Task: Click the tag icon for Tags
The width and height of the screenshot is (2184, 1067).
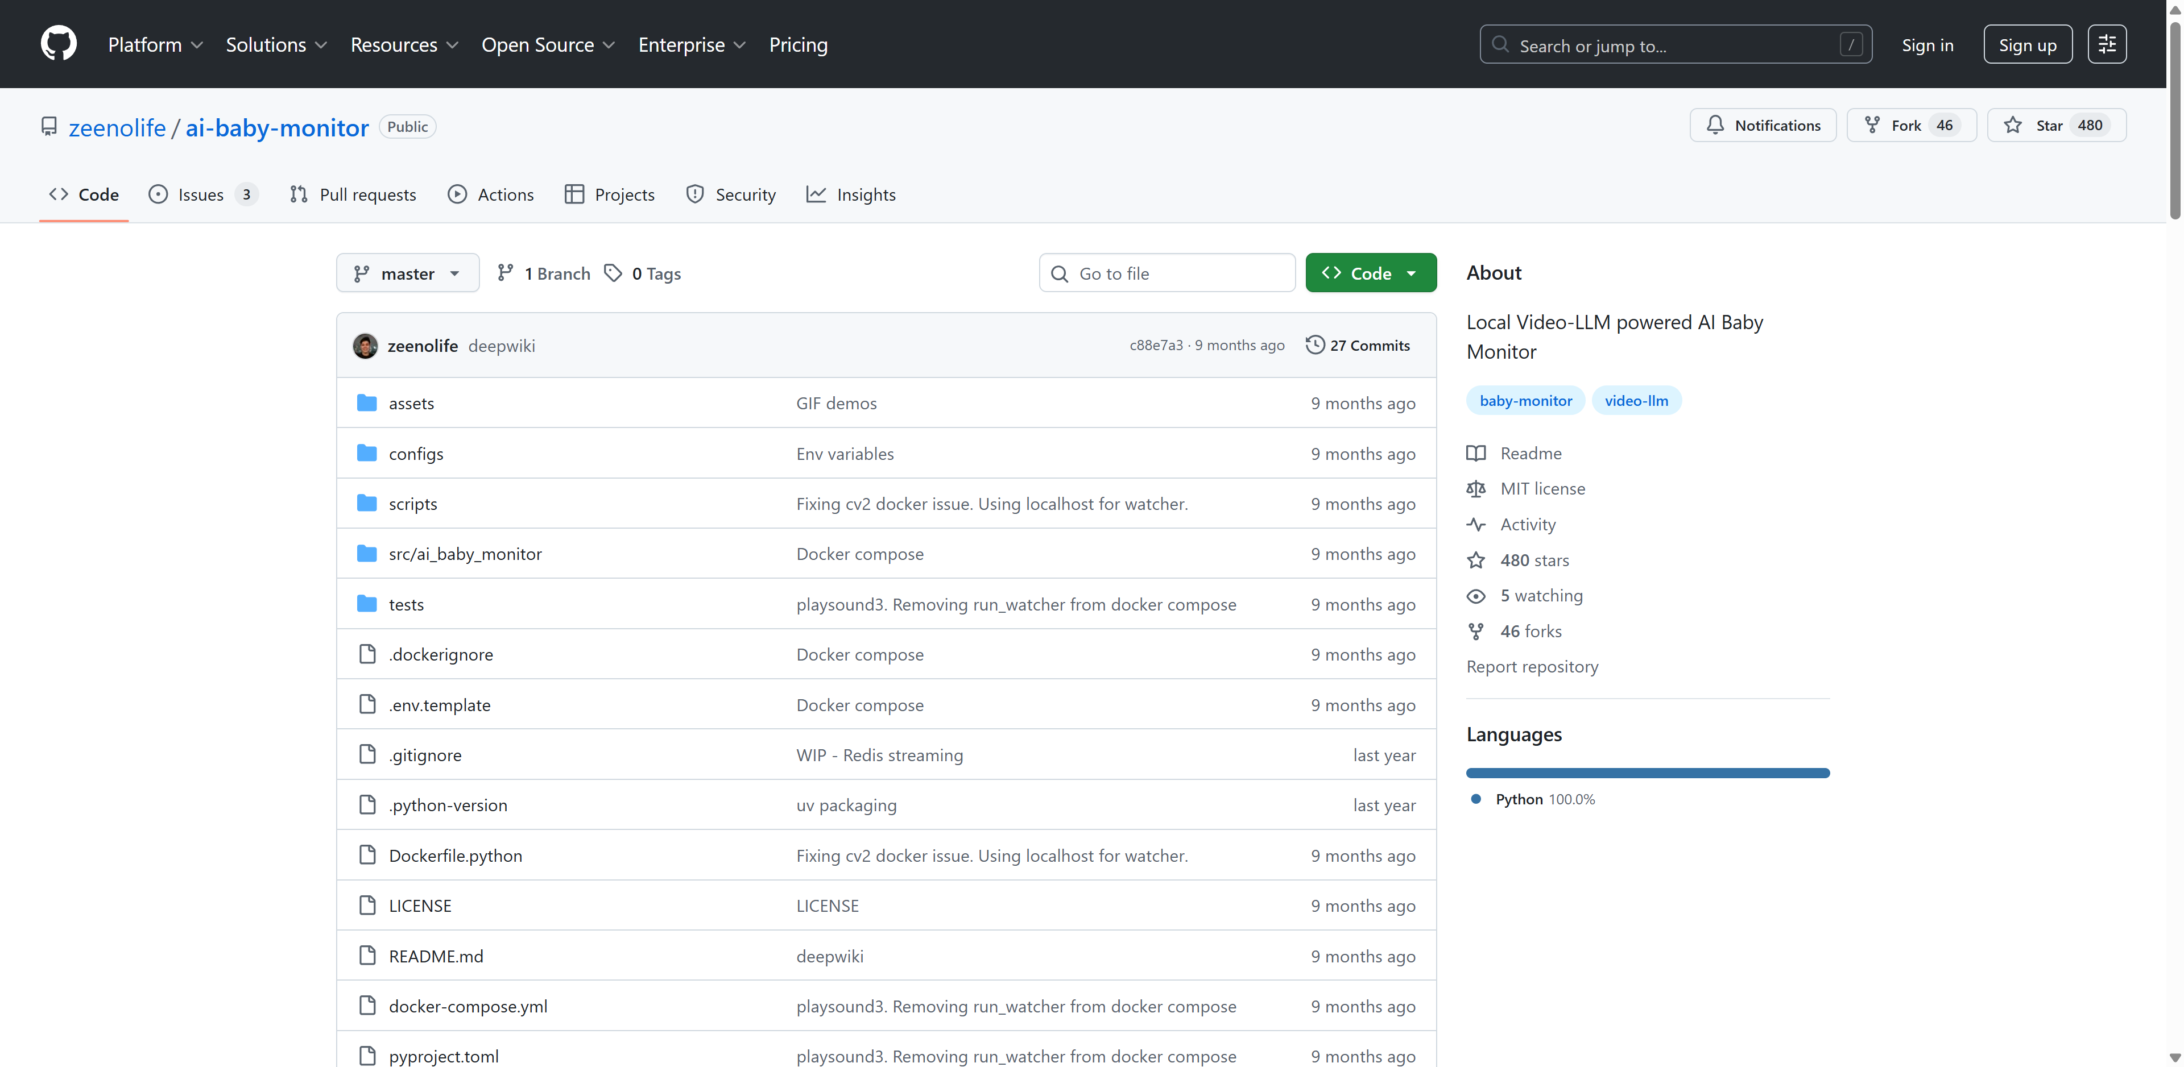Action: (x=613, y=273)
